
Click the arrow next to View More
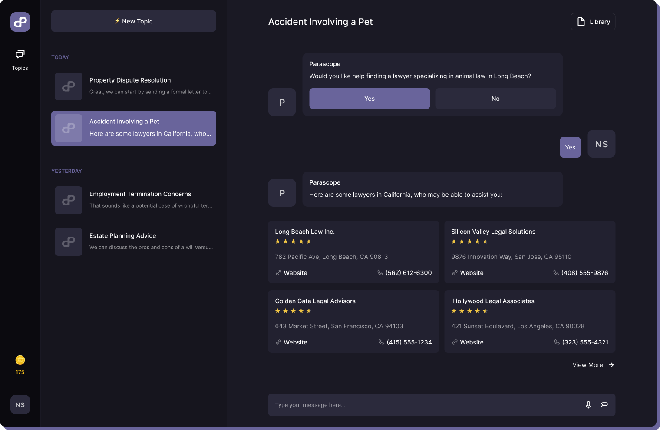point(611,365)
